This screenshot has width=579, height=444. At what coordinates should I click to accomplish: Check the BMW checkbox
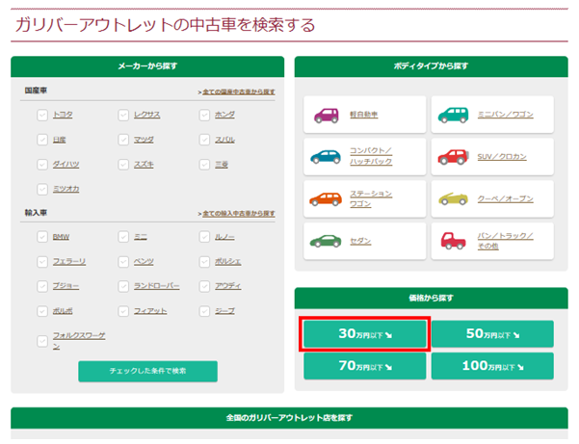click(x=42, y=237)
